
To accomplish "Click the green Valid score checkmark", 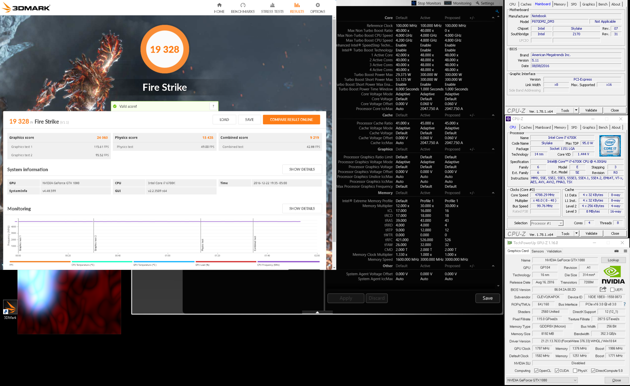I will (x=115, y=106).
